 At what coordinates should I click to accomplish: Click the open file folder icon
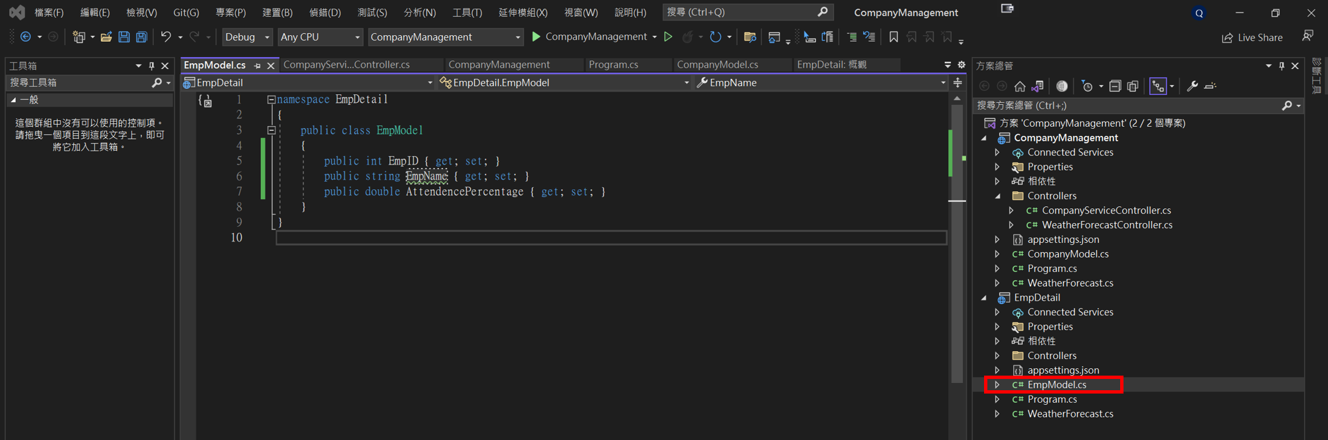pos(106,37)
